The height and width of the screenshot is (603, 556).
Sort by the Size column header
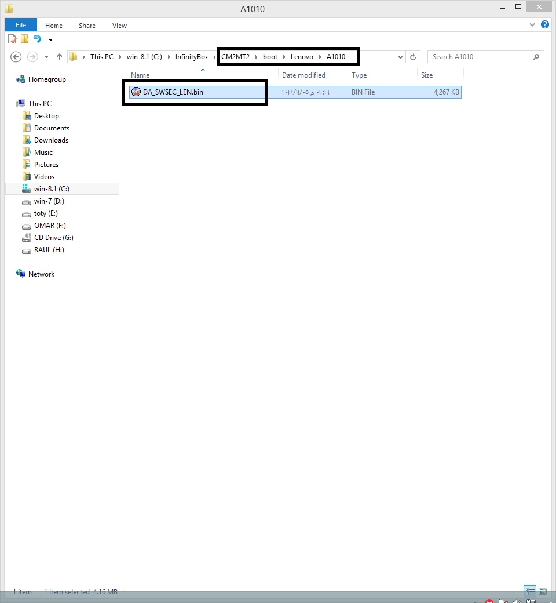pos(426,75)
